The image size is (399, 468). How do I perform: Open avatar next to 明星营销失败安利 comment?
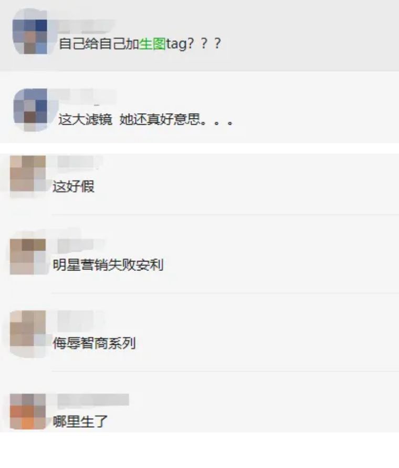point(28,256)
